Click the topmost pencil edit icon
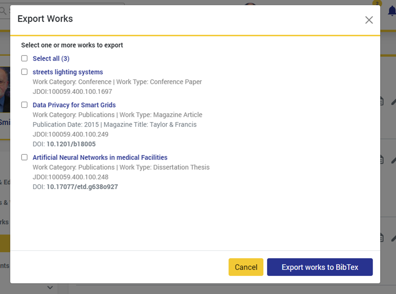This screenshot has width=396, height=294. click(x=393, y=101)
